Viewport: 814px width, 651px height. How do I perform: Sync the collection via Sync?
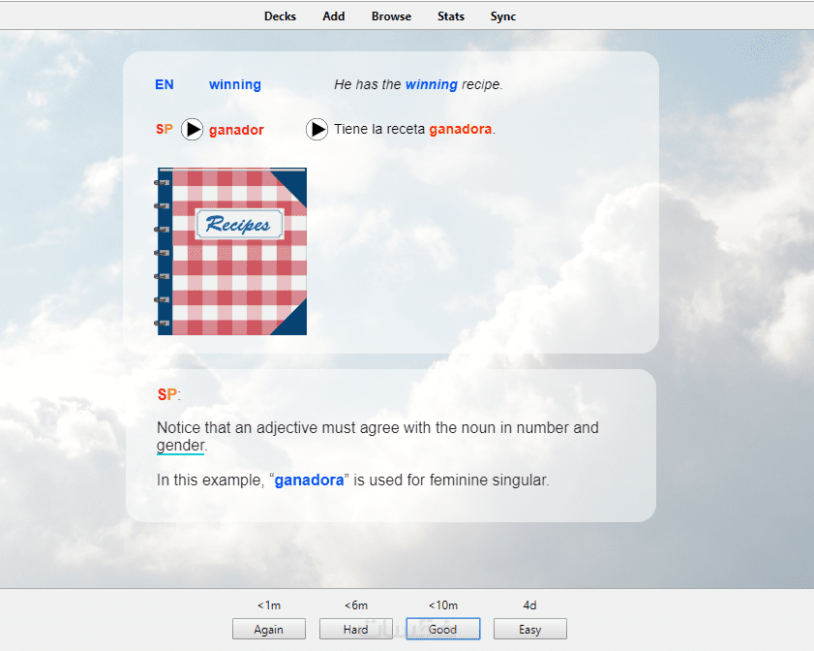503,16
